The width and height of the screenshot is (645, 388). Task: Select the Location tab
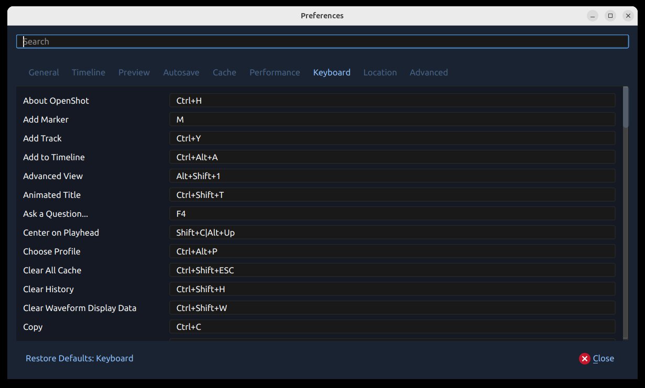pyautogui.click(x=380, y=72)
